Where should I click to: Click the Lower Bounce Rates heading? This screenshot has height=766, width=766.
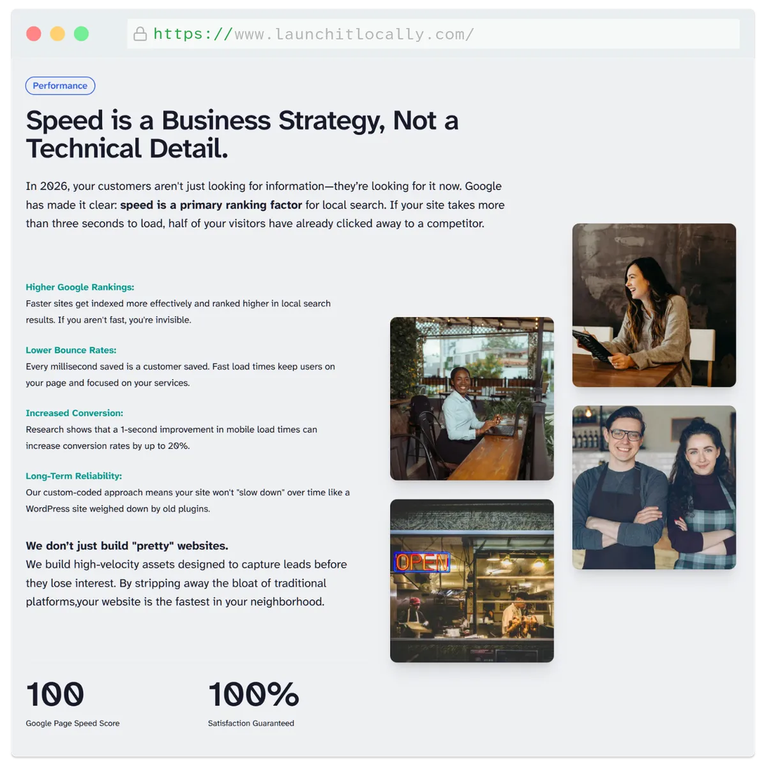pyautogui.click(x=71, y=350)
